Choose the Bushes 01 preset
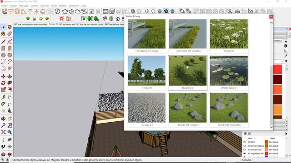Screen dimensions: 291x163 point(188,73)
